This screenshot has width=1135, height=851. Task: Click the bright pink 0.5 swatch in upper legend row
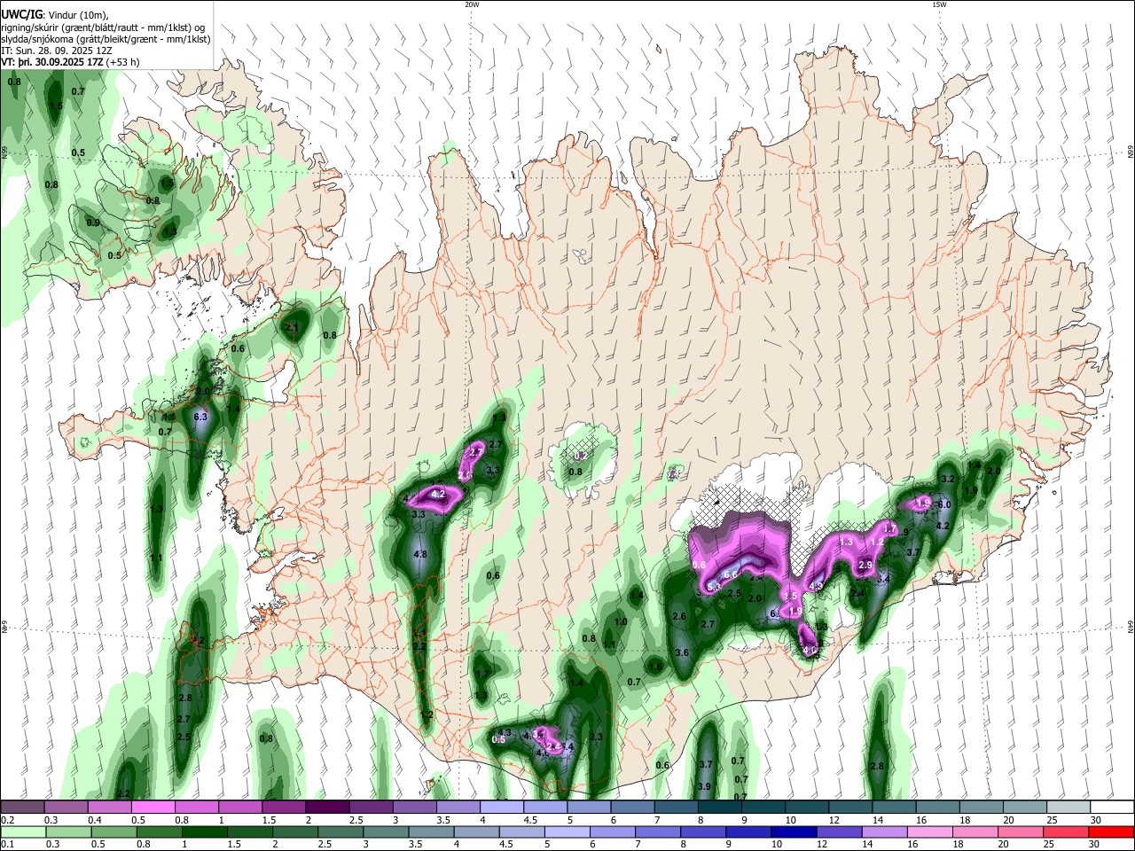coord(153,808)
